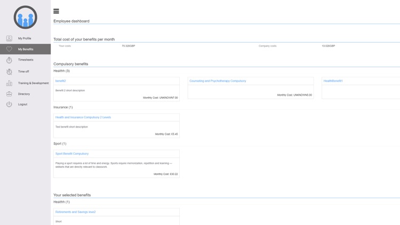
Task: Click the 'Sport (1)' category label
Action: pyautogui.click(x=60, y=143)
